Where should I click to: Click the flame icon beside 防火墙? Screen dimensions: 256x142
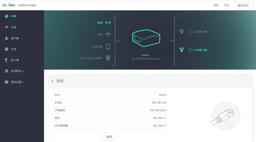tap(6, 60)
